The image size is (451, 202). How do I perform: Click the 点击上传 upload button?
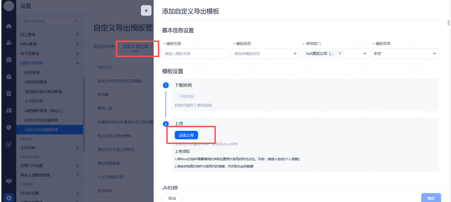click(x=186, y=135)
